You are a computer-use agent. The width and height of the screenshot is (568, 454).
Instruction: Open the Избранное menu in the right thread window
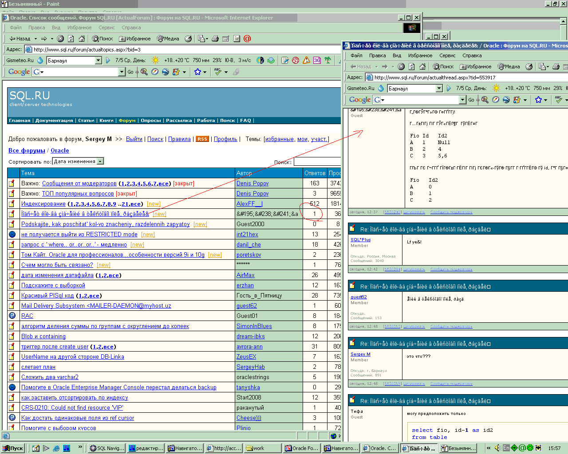420,55
